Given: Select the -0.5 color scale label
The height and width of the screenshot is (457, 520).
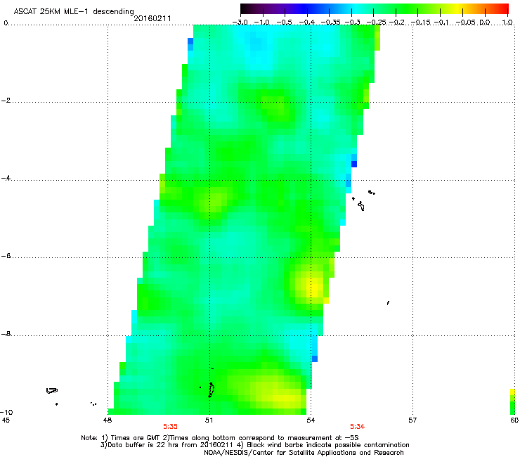Looking at the screenshot, I should [x=284, y=22].
